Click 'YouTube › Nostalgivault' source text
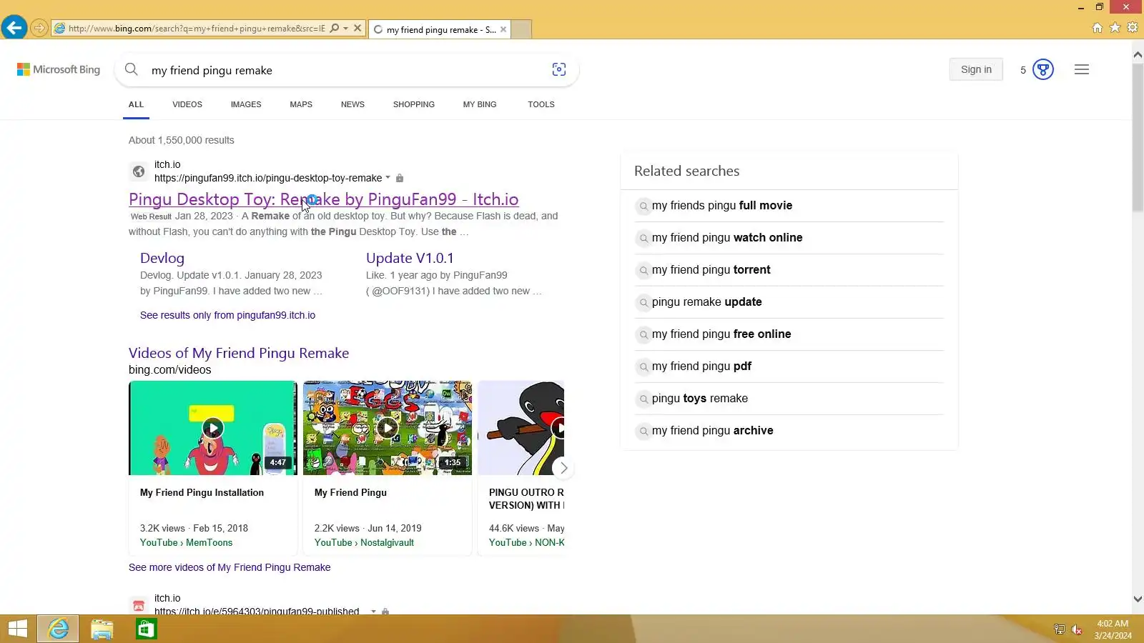The height and width of the screenshot is (643, 1144). [364, 542]
